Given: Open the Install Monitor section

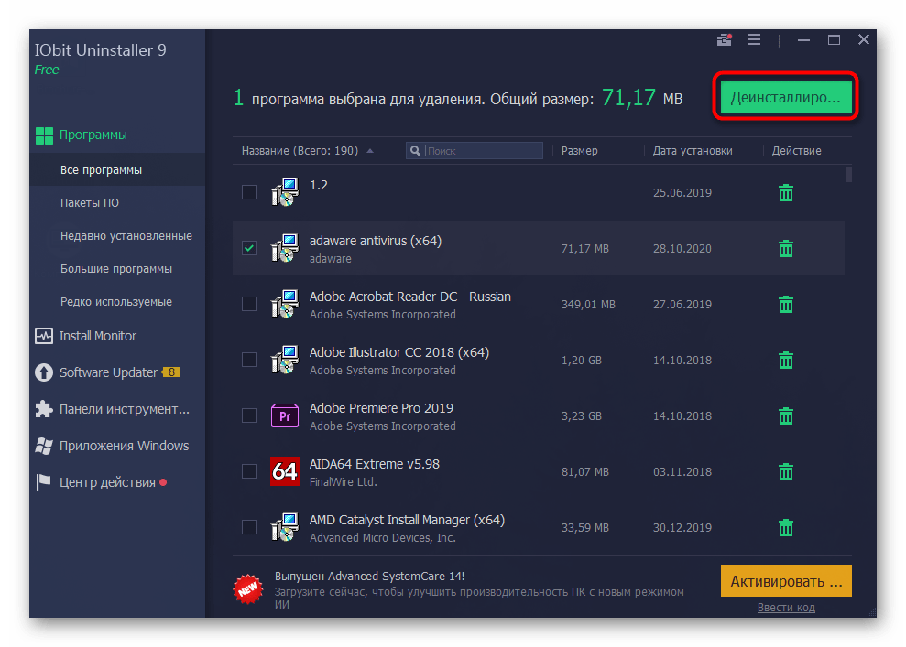Looking at the screenshot, I should point(98,336).
